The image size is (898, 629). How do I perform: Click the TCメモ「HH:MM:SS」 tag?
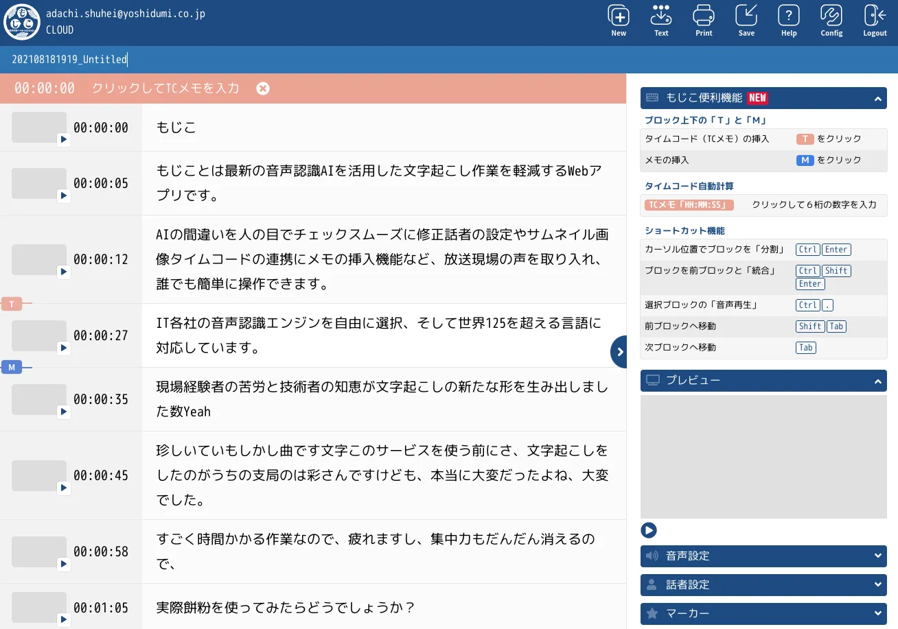689,205
